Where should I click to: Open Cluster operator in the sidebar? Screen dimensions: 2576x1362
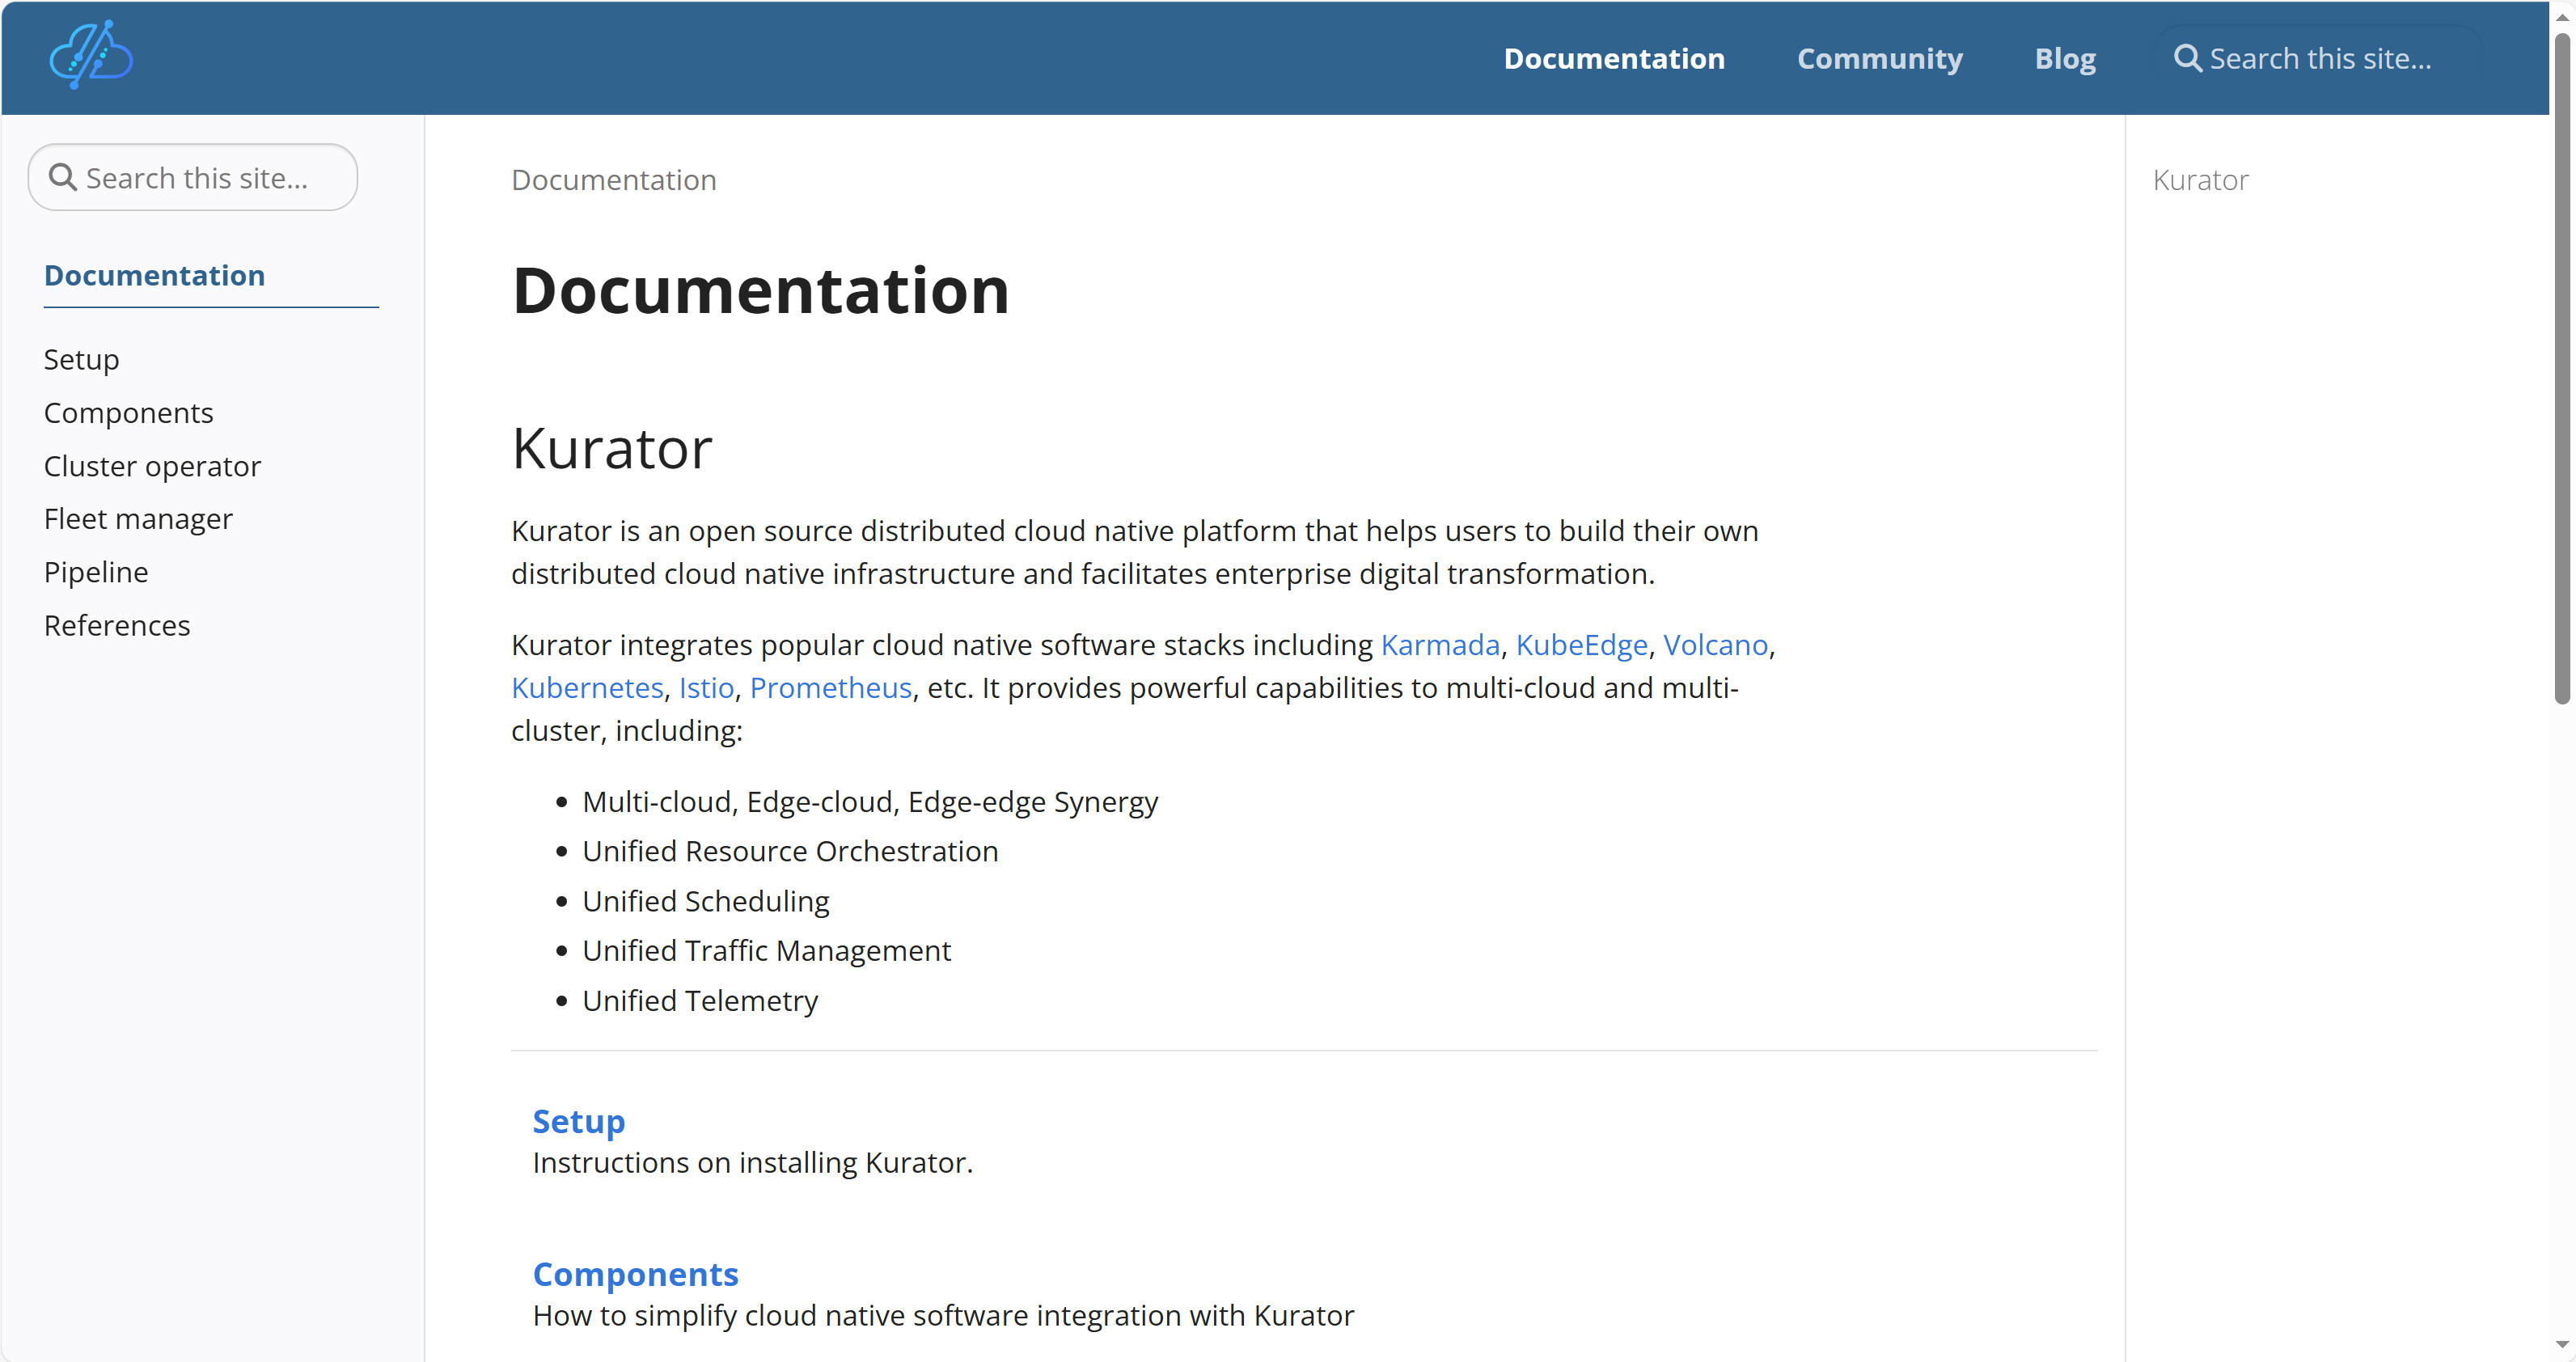pos(152,466)
